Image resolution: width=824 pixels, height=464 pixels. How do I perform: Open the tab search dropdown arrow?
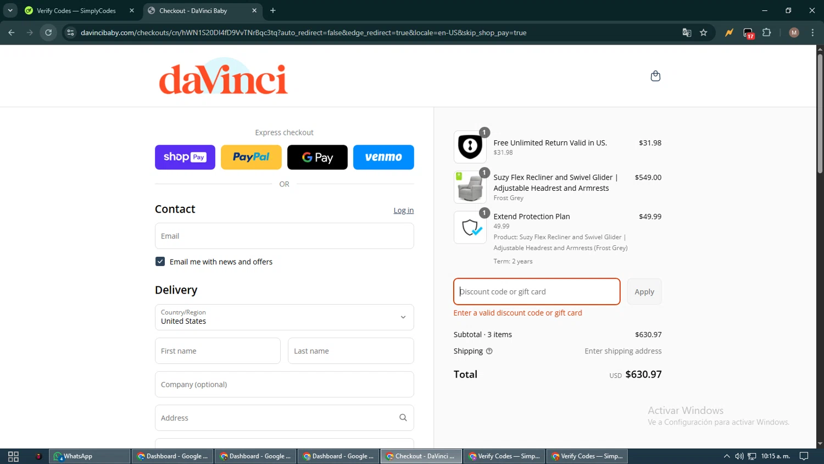point(10,10)
